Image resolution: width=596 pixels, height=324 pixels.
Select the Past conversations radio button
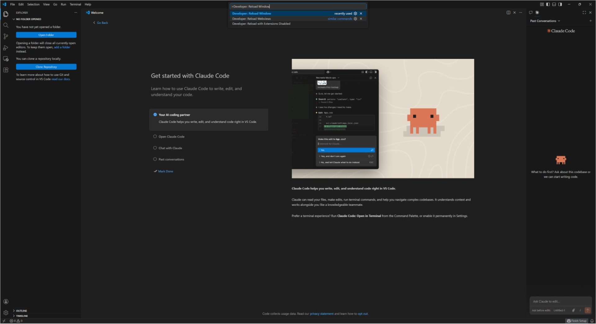pyautogui.click(x=155, y=159)
